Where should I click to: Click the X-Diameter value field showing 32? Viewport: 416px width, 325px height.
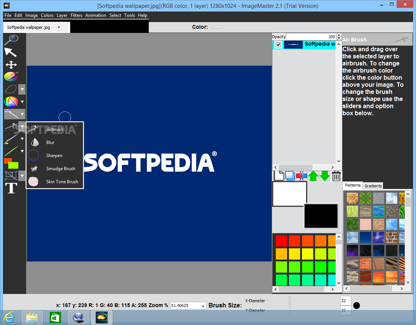pyautogui.click(x=345, y=301)
